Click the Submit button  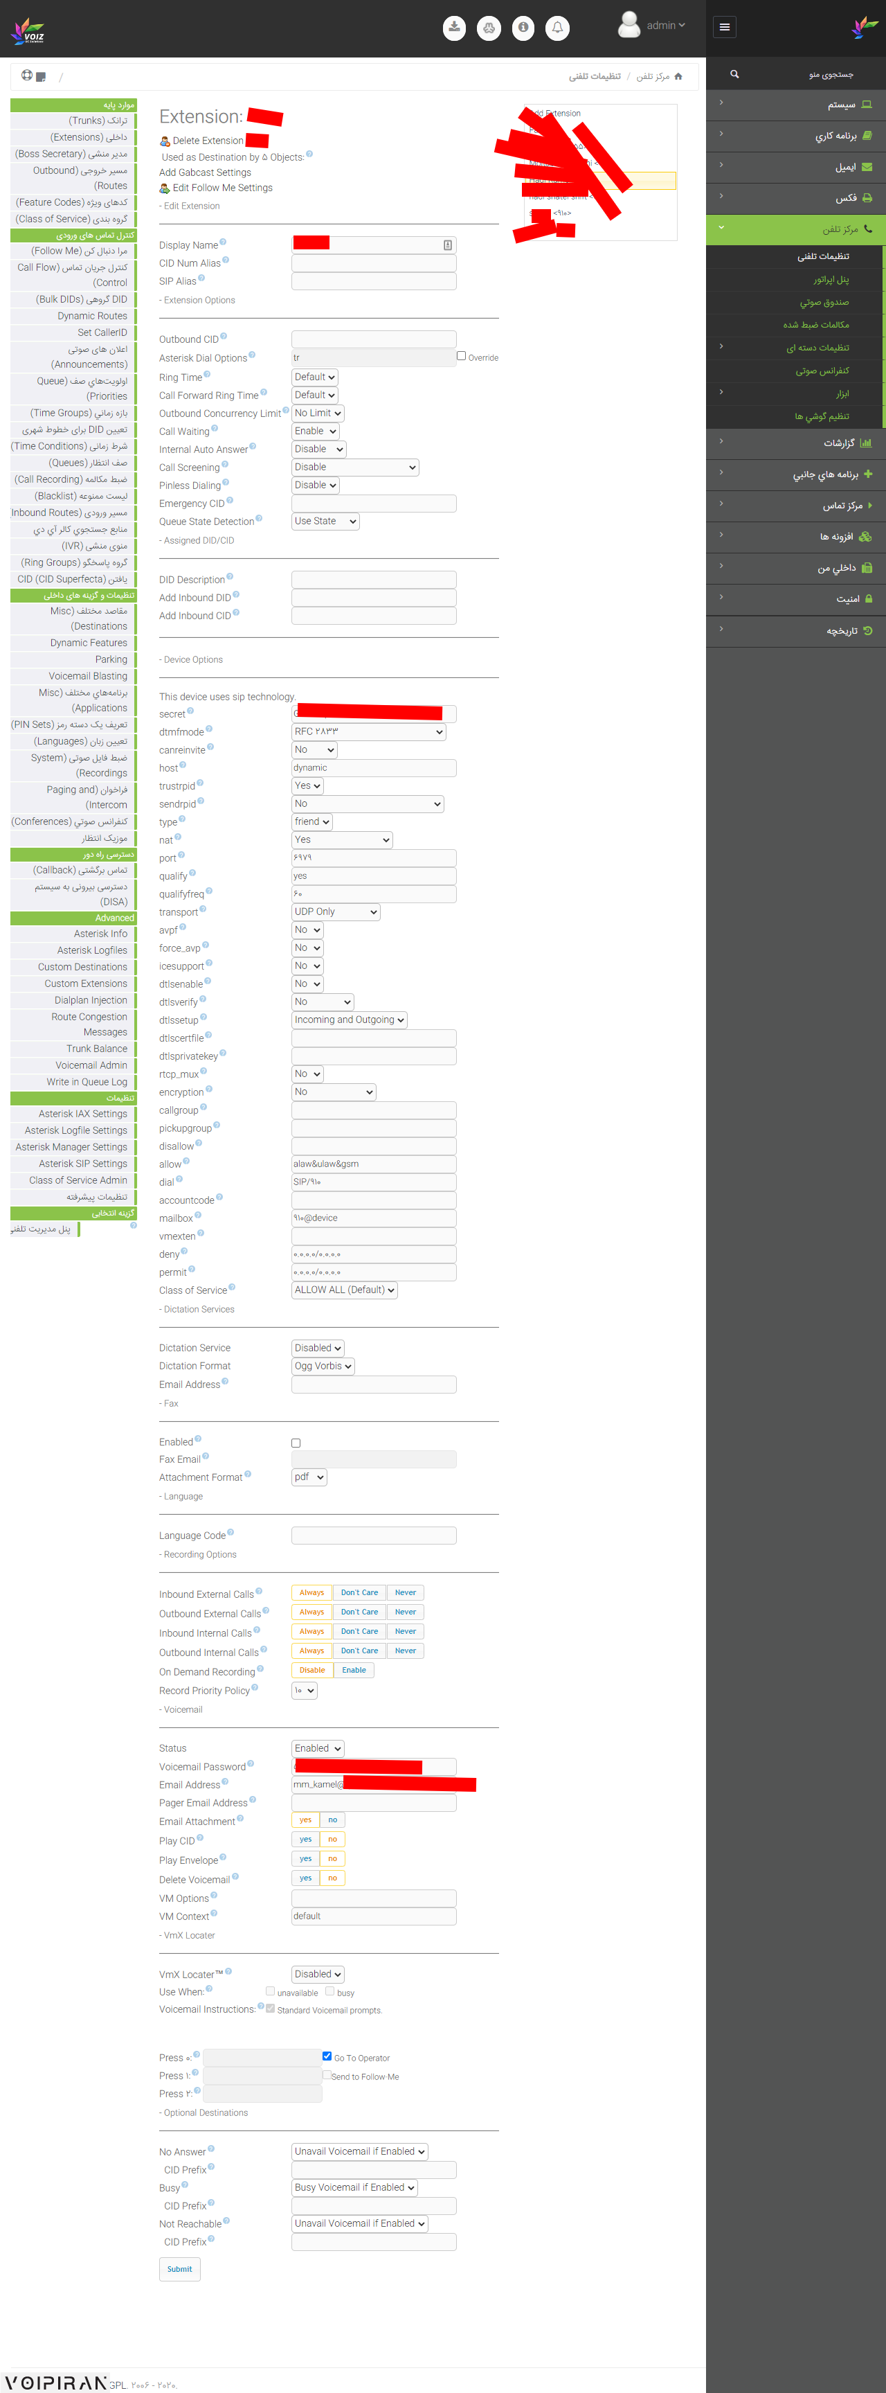(x=179, y=2268)
